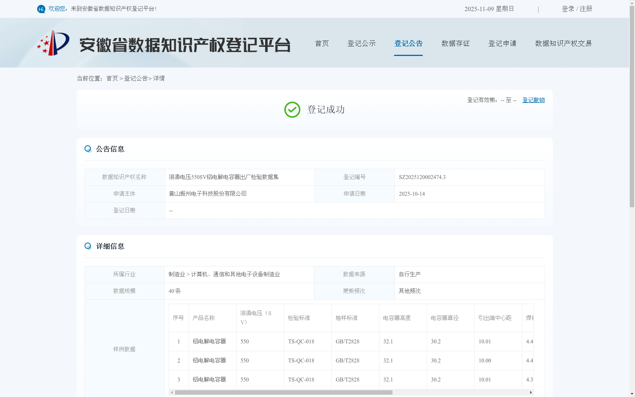
Task: Open the 登记申请 navigation item
Action: point(502,43)
